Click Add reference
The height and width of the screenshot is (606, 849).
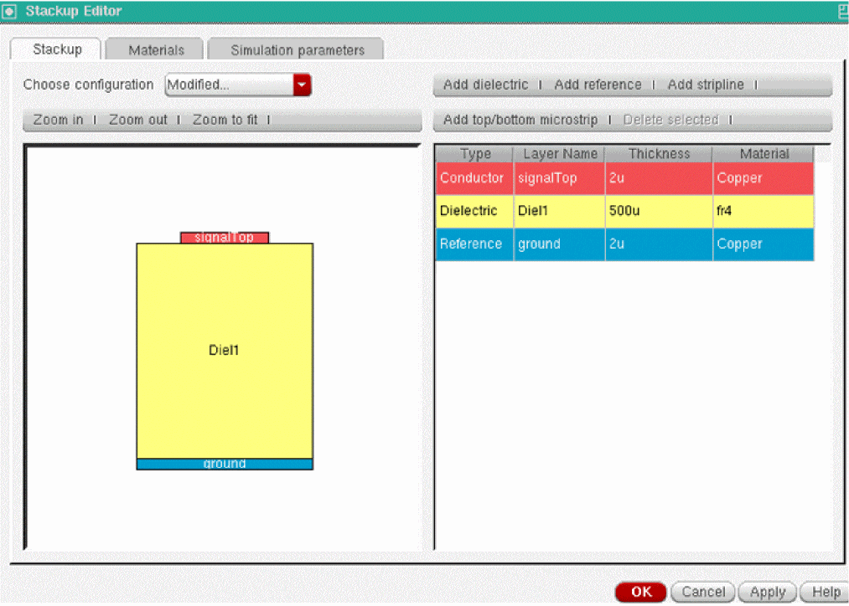pos(598,85)
